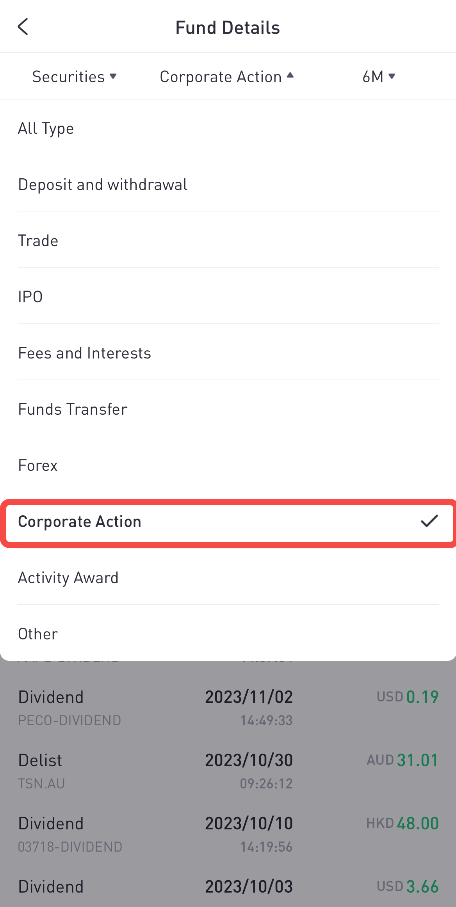The image size is (456, 907).
Task: Close the Corporate Action type dropdown
Action: click(x=227, y=76)
